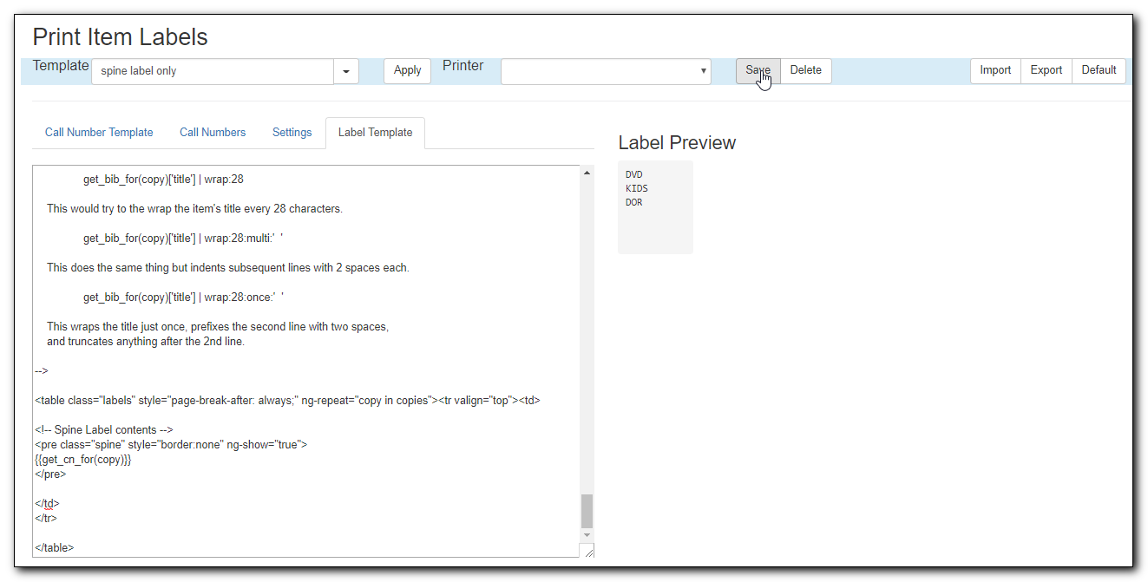
Task: Click the DVD KIDS DOR label preview
Action: click(x=655, y=206)
